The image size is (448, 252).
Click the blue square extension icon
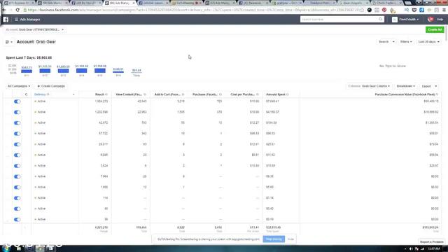(x=421, y=10)
